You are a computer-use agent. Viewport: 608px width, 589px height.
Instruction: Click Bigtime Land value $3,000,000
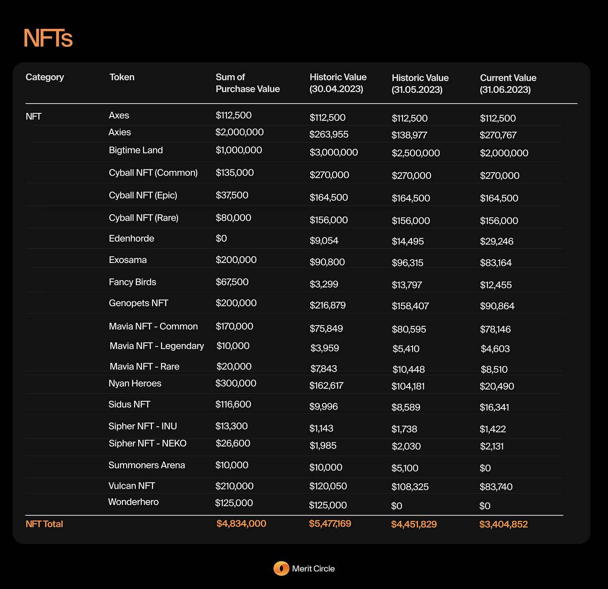334,152
